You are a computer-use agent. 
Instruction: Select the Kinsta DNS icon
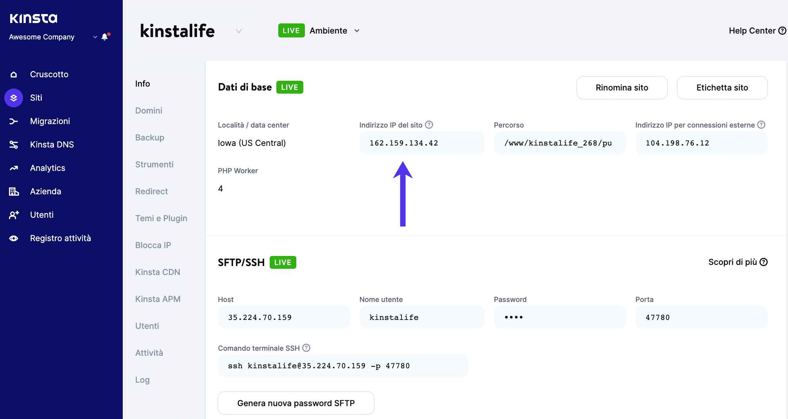14,144
